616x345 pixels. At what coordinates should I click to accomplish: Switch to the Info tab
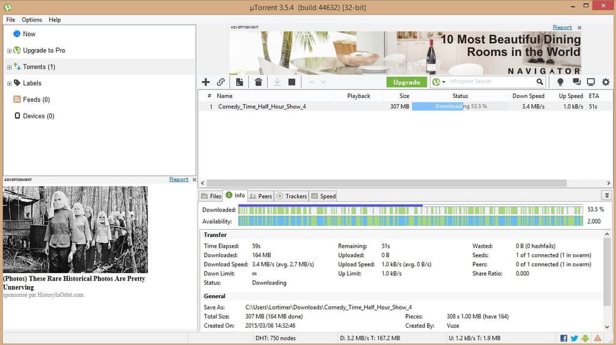tap(235, 195)
